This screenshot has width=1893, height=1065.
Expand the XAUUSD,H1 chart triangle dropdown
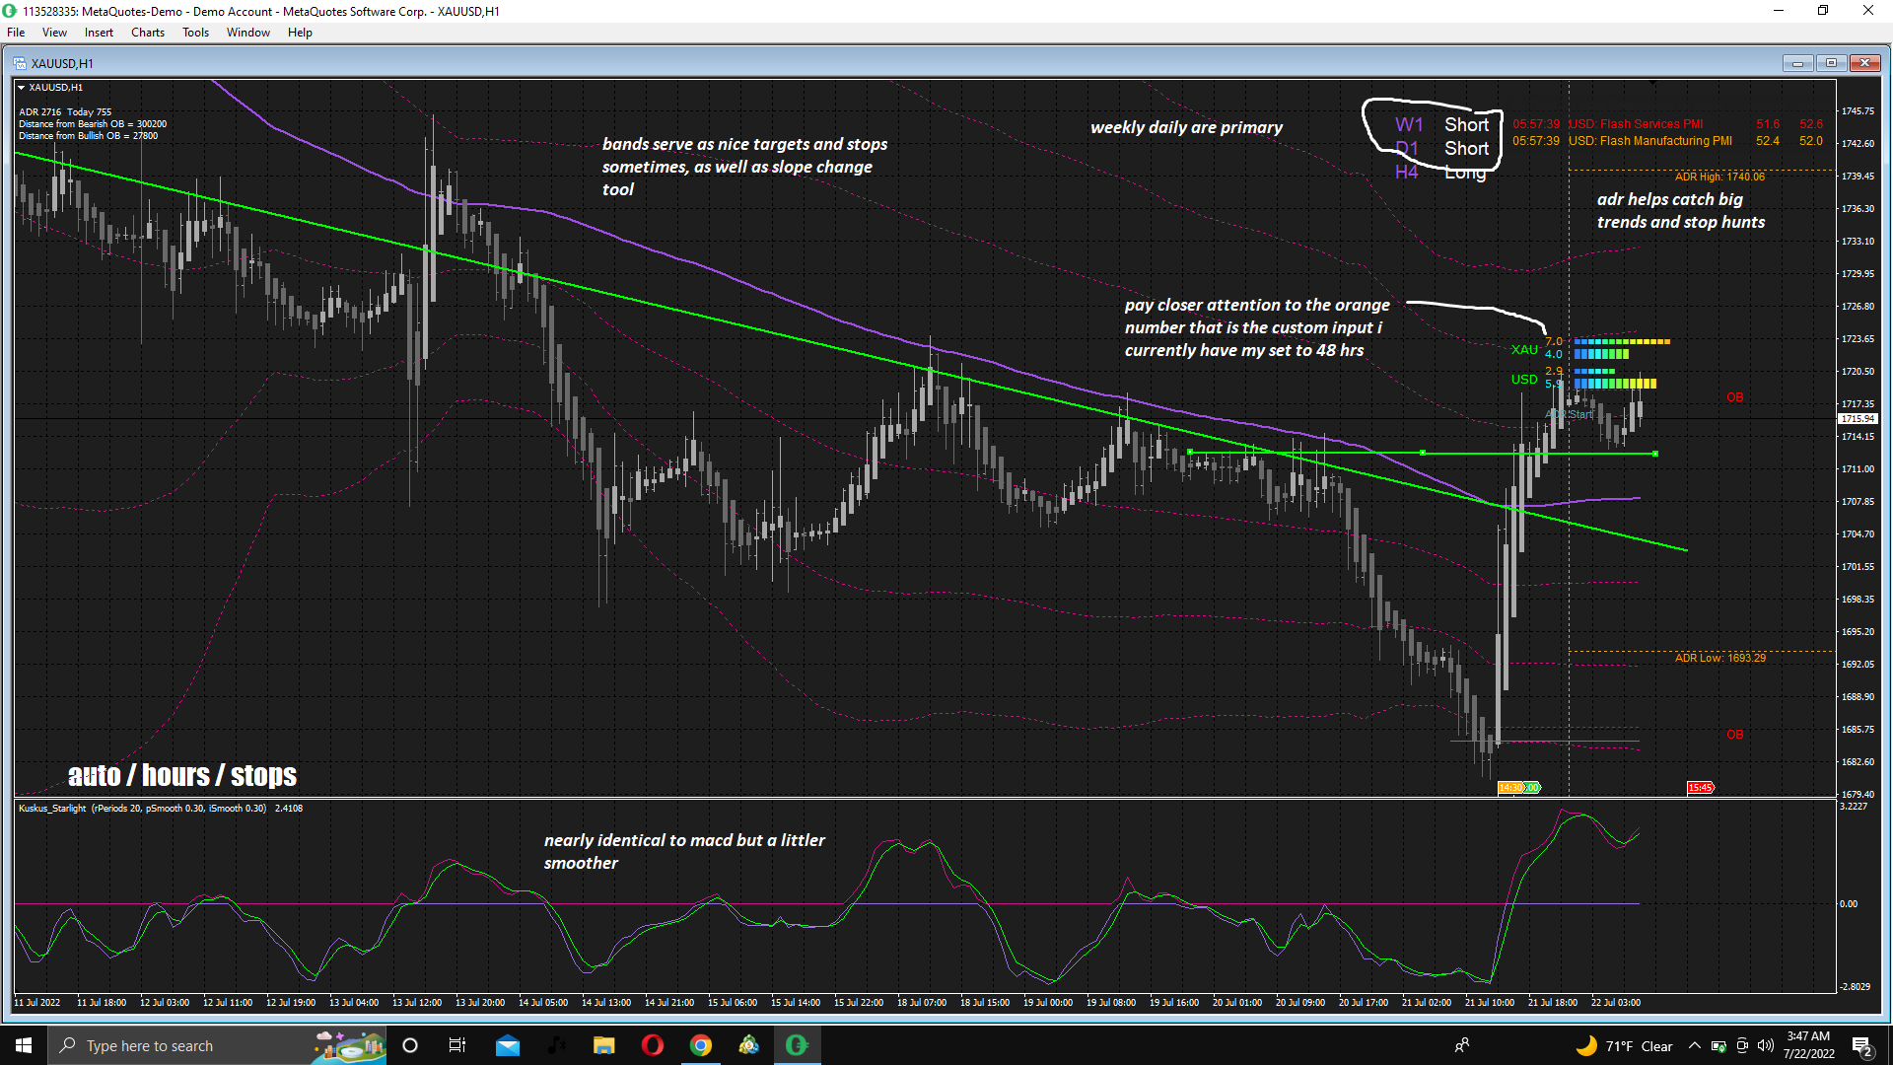click(21, 88)
